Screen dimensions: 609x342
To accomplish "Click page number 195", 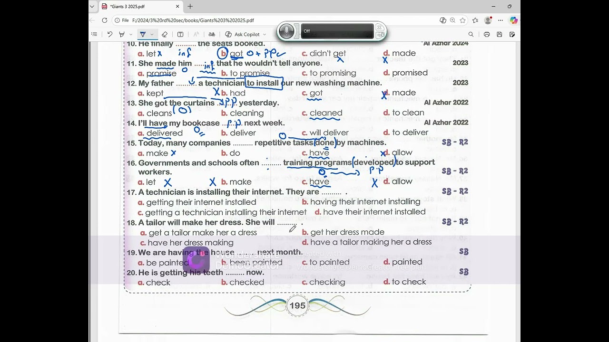I will 297,305.
